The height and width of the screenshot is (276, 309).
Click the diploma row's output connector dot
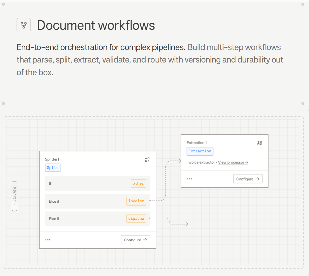click(150, 218)
